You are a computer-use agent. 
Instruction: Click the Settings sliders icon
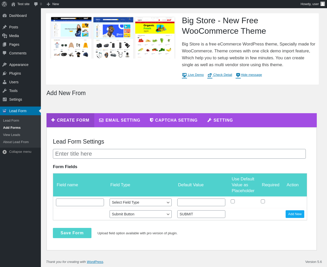(x=5, y=99)
